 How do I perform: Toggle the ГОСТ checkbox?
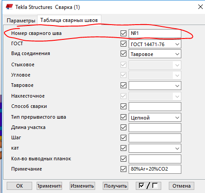[x=123, y=44]
